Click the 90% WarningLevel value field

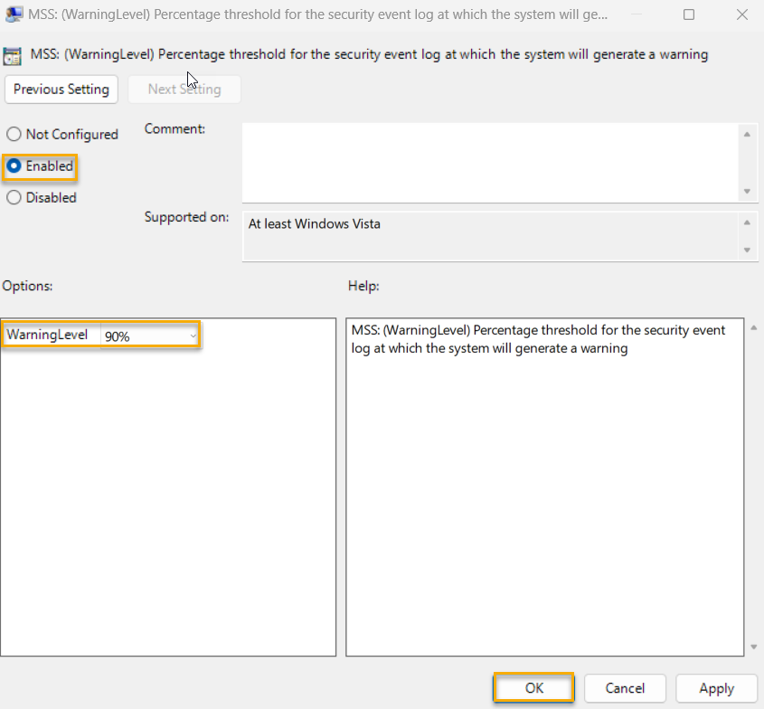145,335
